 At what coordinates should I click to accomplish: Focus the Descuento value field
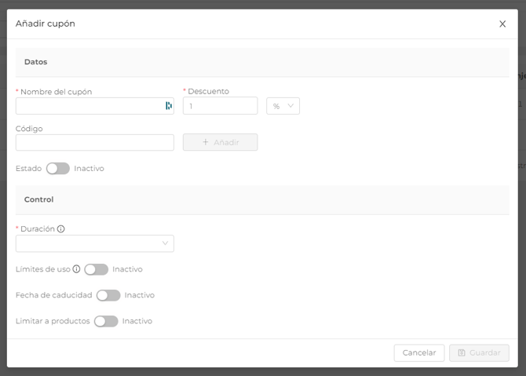tap(220, 106)
